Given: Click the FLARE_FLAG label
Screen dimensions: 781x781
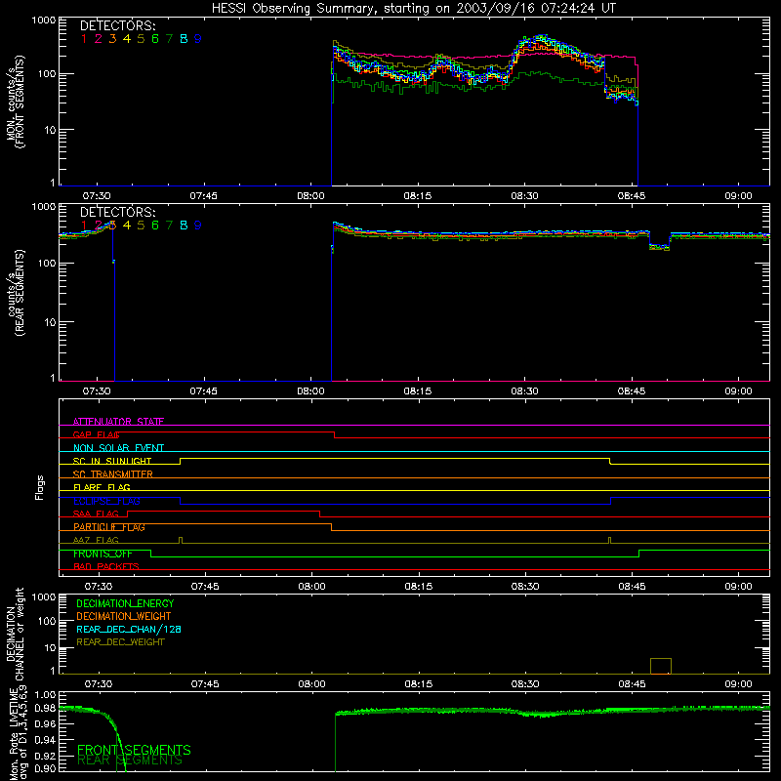Looking at the screenshot, I should click(x=102, y=487).
